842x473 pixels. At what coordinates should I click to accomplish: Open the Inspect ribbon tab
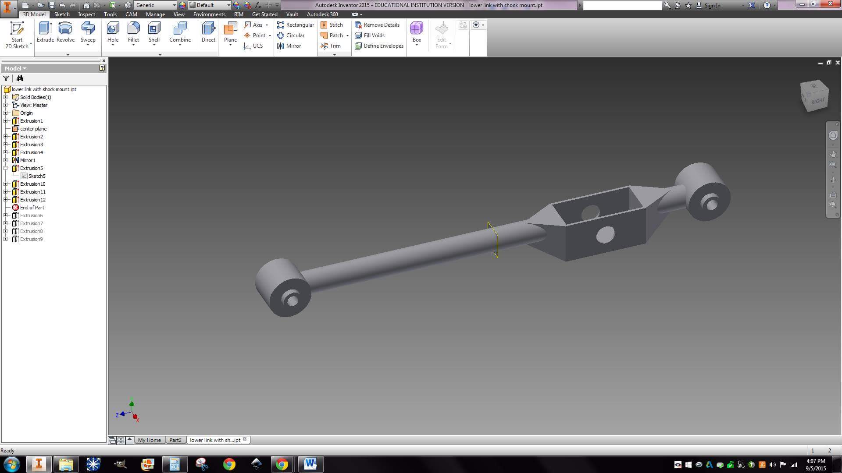(86, 14)
